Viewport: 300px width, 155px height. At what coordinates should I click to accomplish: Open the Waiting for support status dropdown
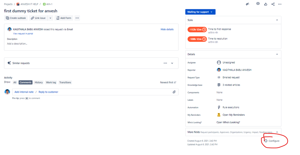[200, 12]
